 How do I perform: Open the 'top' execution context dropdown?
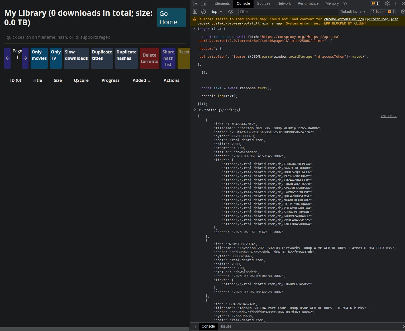click(x=217, y=12)
